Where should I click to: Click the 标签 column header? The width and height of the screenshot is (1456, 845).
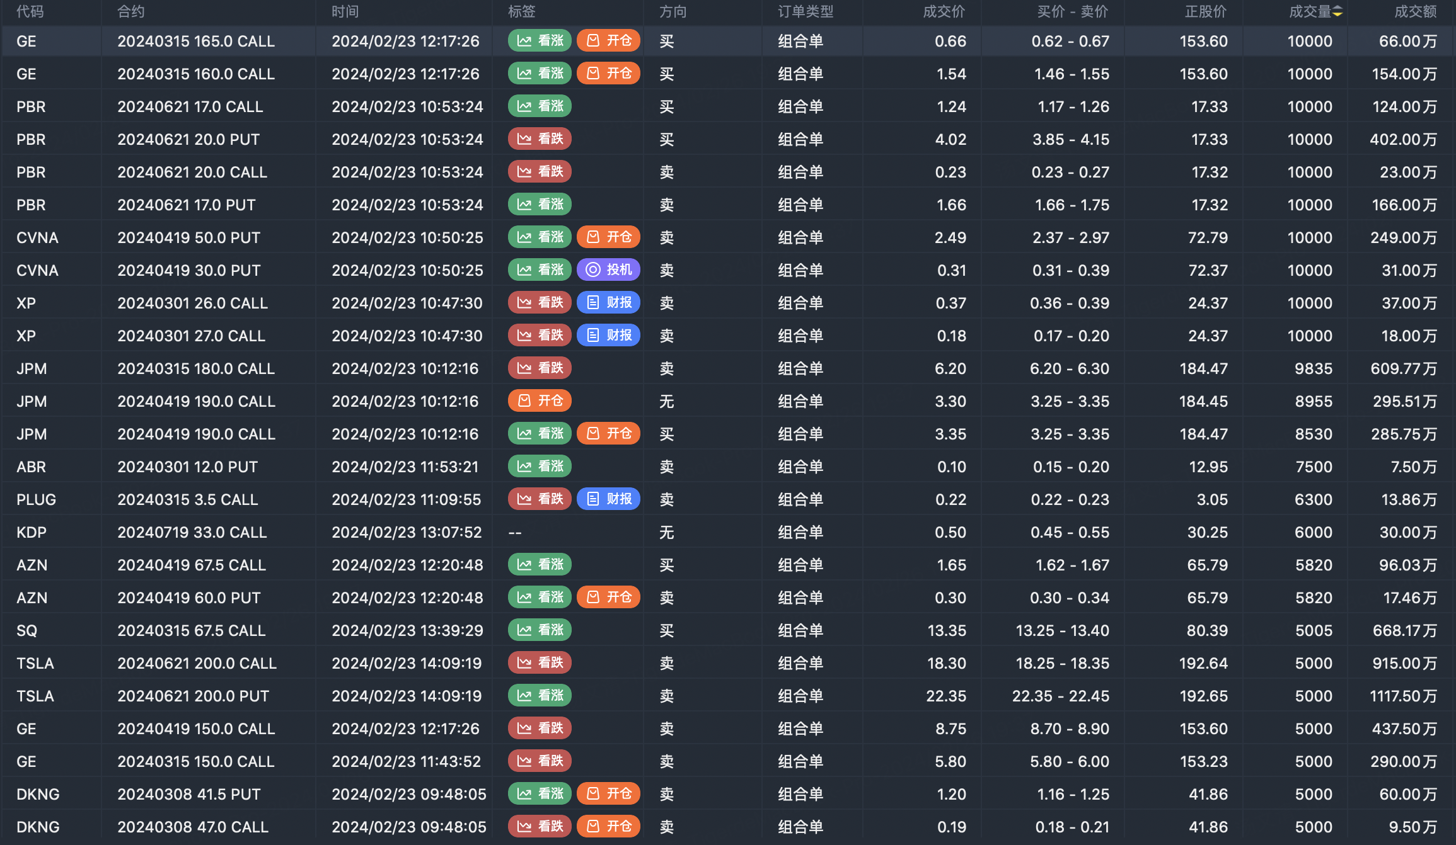tap(522, 11)
